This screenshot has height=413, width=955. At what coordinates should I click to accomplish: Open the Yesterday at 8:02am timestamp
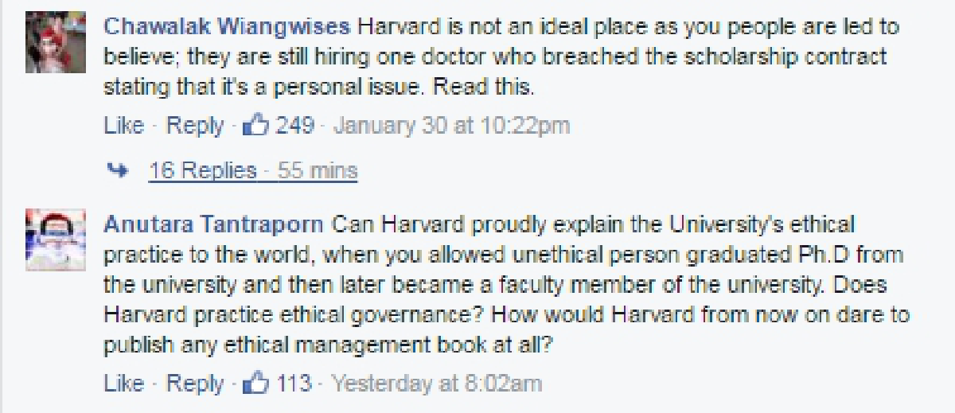click(x=435, y=384)
